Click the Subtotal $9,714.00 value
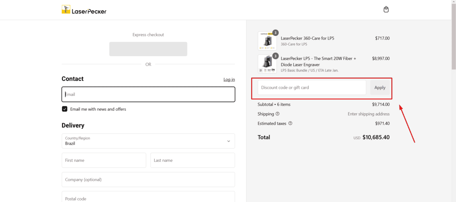This screenshot has width=456, height=202. click(381, 104)
